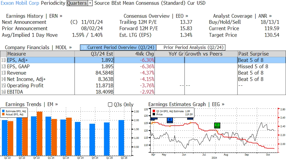Click the Growth vs Peers column header
Viewport: 286px width, 160px height.
(x=211, y=54)
